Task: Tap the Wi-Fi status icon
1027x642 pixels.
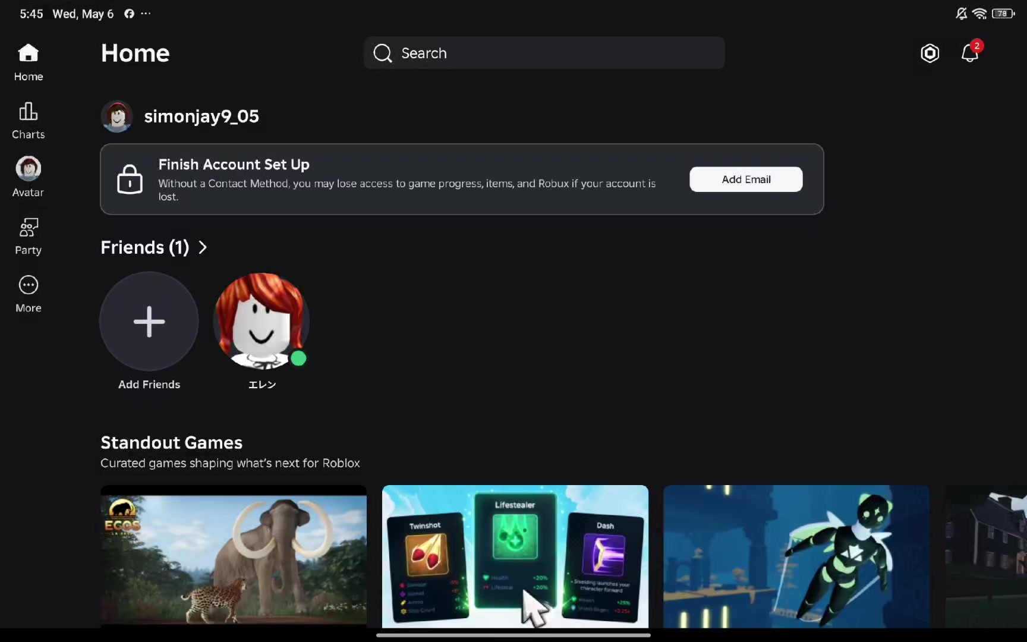Action: [x=979, y=14]
